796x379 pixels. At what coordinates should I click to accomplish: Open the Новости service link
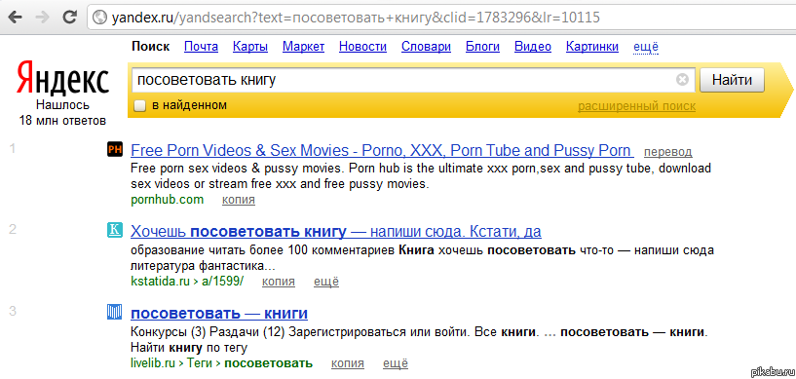click(x=363, y=47)
